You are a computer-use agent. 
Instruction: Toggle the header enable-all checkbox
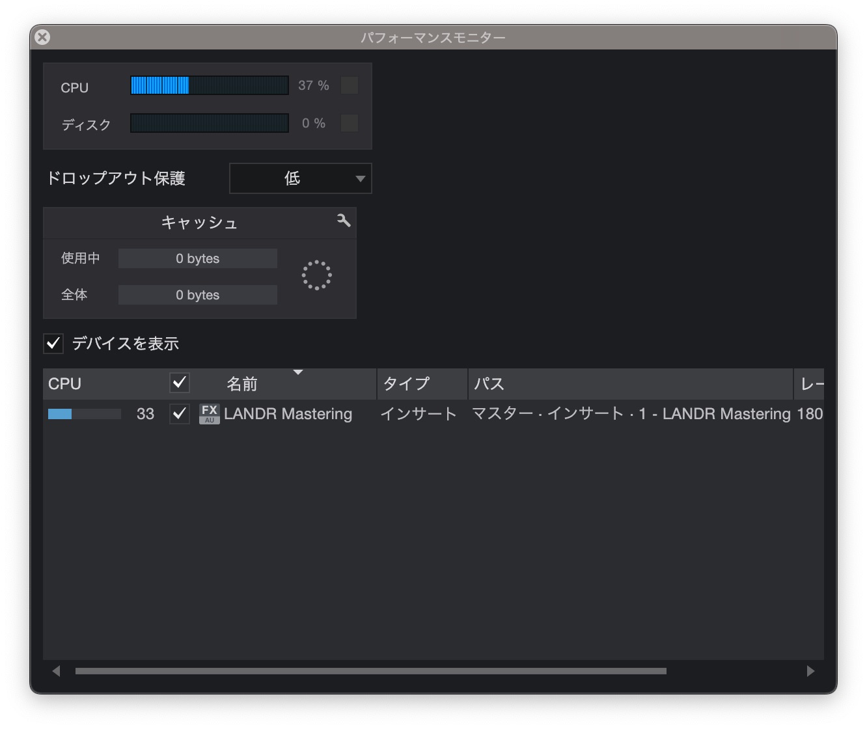tap(180, 383)
